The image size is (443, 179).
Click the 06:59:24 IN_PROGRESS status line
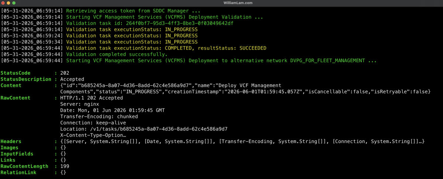(x=99, y=36)
